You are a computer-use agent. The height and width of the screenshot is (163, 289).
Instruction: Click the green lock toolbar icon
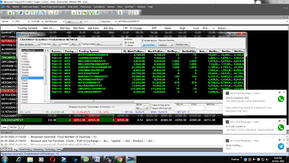click(10, 13)
